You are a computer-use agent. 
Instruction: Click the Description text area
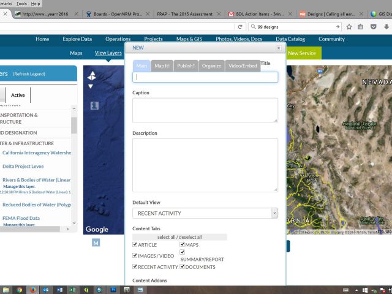coord(205,165)
